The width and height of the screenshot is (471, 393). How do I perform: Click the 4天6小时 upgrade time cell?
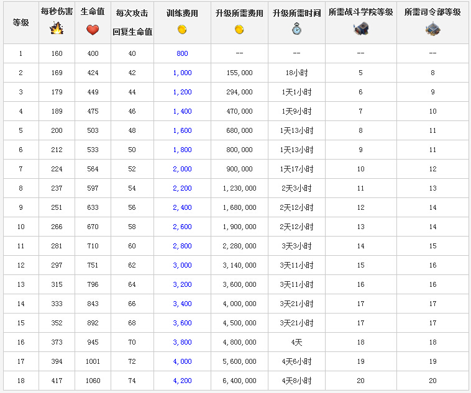click(x=296, y=361)
